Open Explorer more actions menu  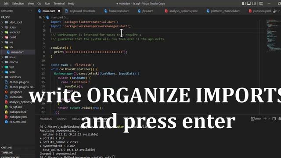(30, 11)
